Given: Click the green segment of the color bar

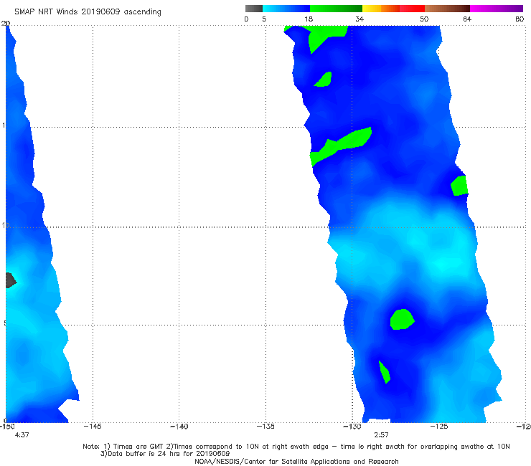Looking at the screenshot, I should click(x=336, y=9).
